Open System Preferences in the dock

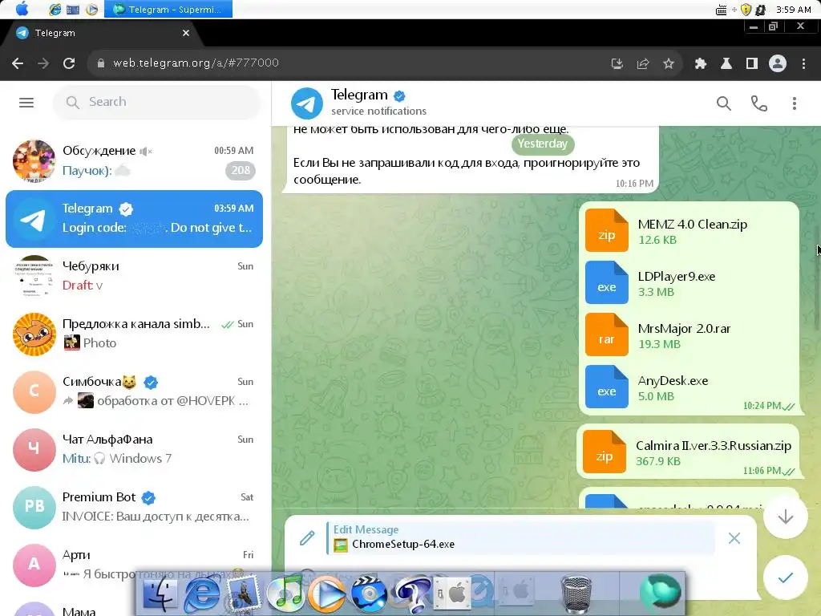coord(453,594)
